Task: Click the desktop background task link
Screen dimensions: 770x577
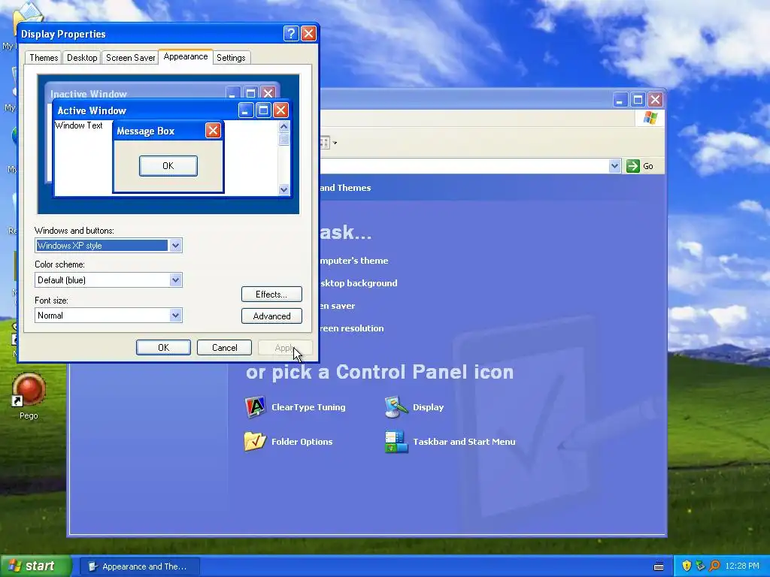Action: point(359,283)
